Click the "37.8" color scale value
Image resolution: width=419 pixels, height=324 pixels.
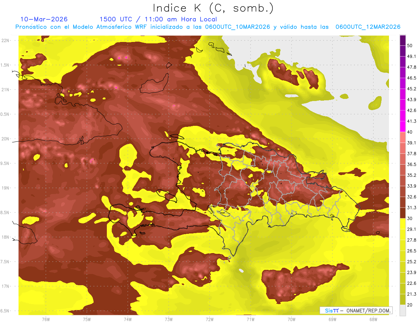point(412,153)
